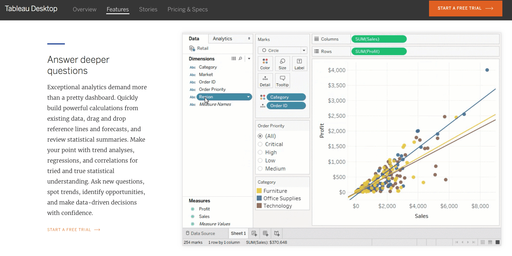
Task: Click the Technology brown legend swatch
Action: click(259, 206)
